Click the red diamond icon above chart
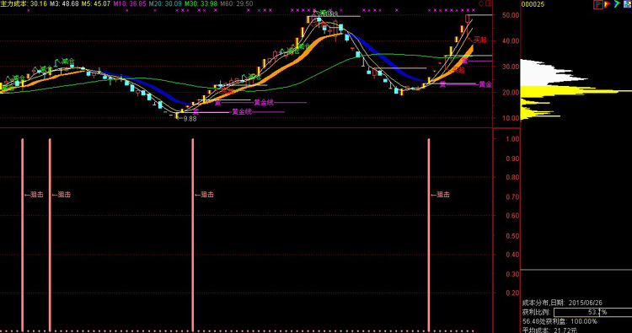Image resolution: width=632 pixels, height=333 pixels. (x=481, y=3)
